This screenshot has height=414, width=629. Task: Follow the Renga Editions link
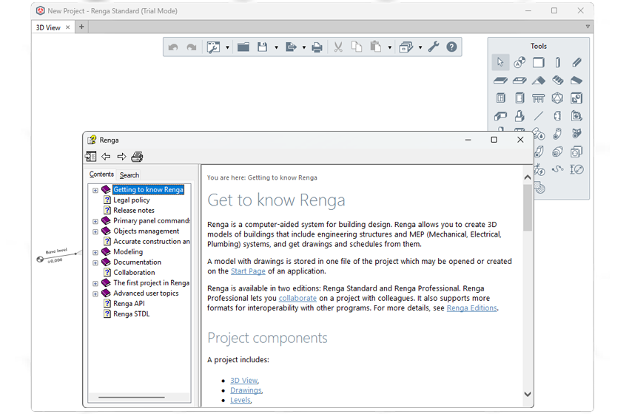[x=471, y=308]
